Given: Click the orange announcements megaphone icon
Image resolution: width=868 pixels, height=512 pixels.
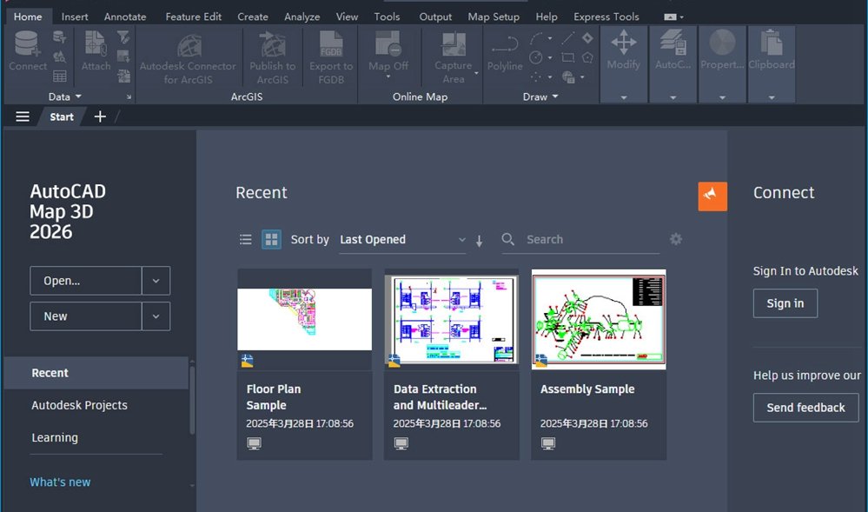Looking at the screenshot, I should pyautogui.click(x=712, y=196).
